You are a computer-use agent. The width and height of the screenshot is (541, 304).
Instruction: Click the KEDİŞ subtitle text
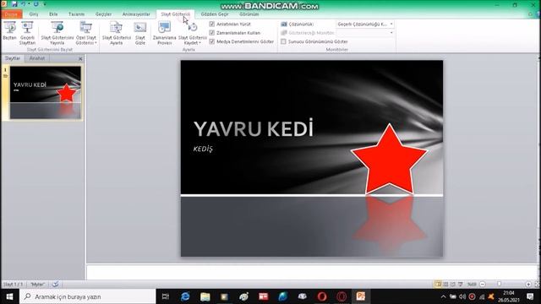(203, 149)
